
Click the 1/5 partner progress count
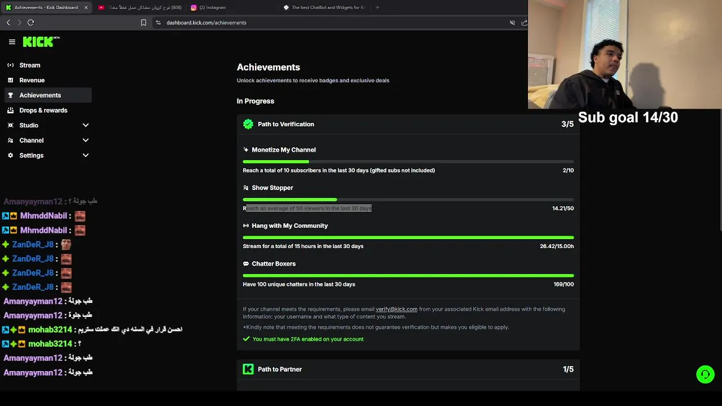(x=568, y=369)
